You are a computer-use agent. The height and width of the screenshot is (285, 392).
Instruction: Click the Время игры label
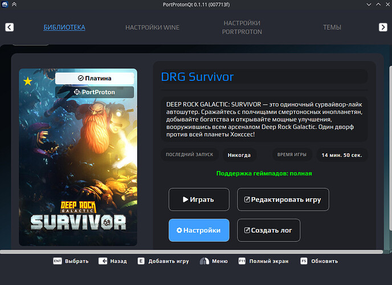click(x=292, y=154)
